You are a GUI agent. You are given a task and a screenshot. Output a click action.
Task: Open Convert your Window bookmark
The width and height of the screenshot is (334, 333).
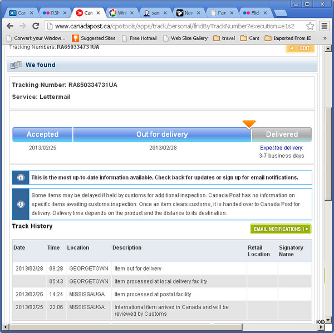[x=36, y=38]
